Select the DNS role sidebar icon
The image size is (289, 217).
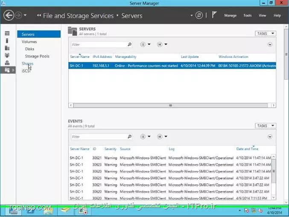pyautogui.click(x=7, y=63)
